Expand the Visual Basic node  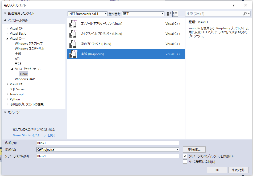(x=7, y=34)
